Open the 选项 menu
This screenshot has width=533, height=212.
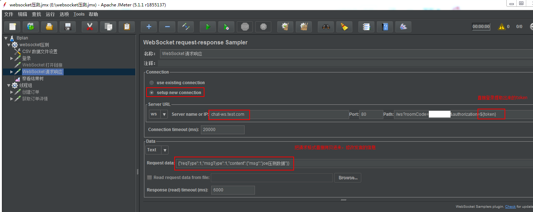point(64,14)
